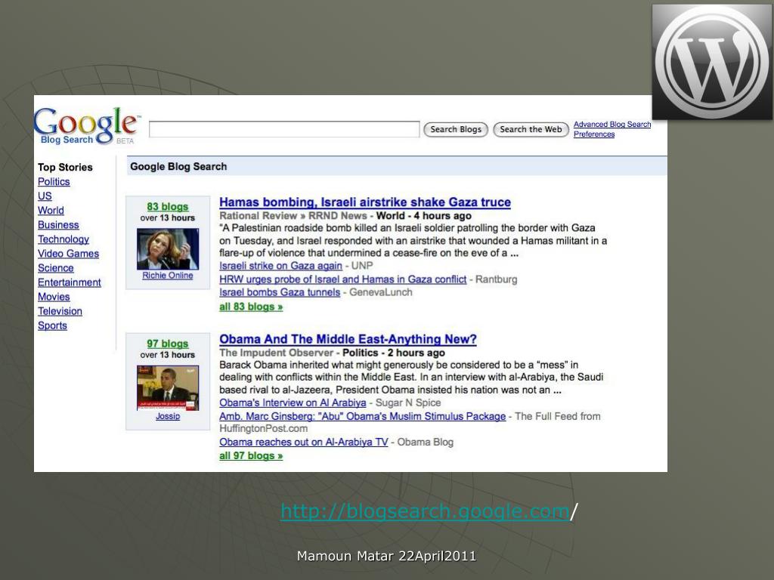Select Movies category in sidebar
The width and height of the screenshot is (774, 580).
(54, 296)
